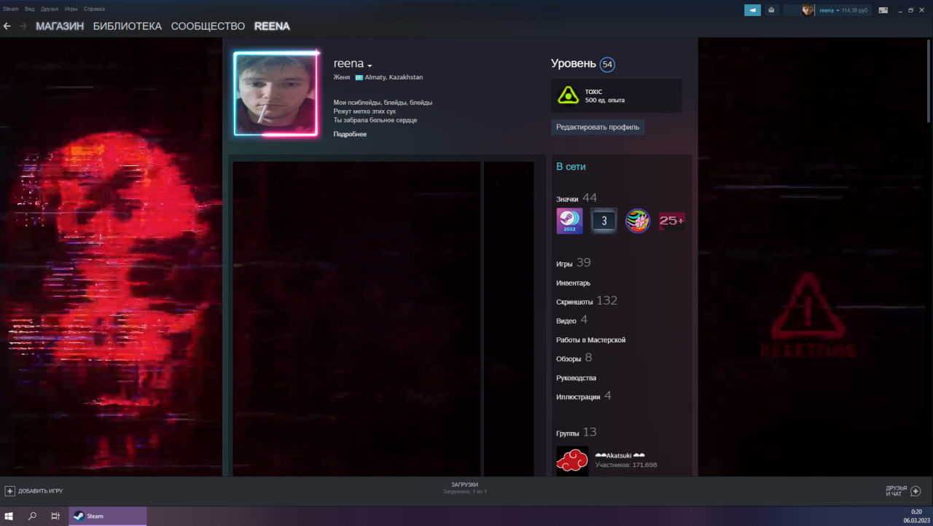933x526 pixels.
Task: Open the Друзья menu
Action: 50,9
